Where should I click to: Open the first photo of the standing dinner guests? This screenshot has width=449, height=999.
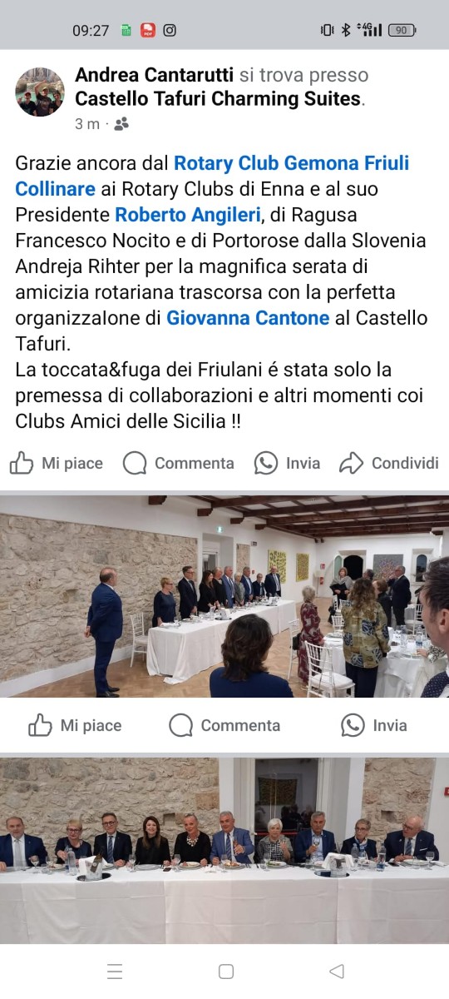(224, 597)
